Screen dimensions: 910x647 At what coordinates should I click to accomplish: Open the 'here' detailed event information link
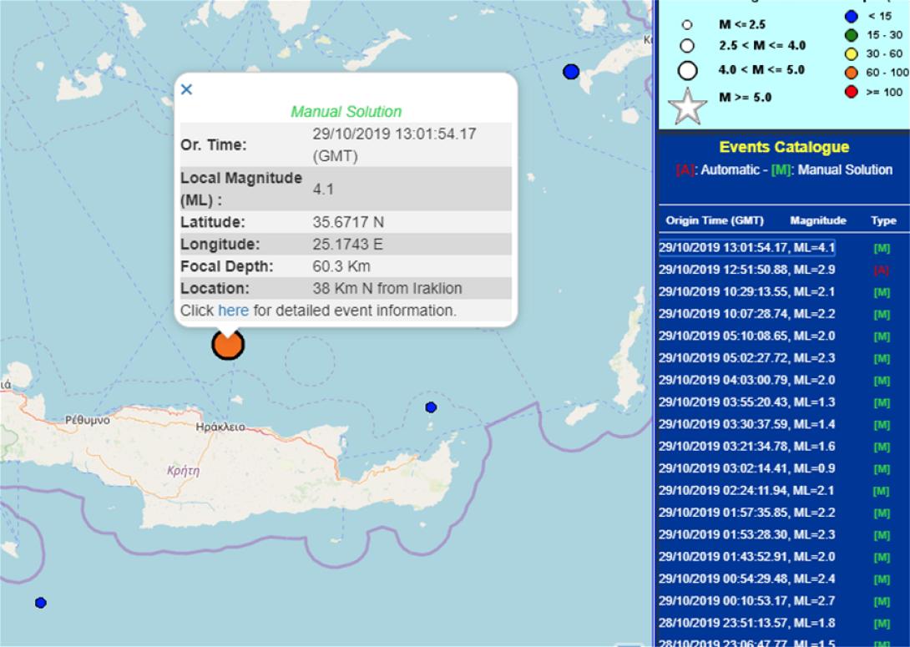233,311
